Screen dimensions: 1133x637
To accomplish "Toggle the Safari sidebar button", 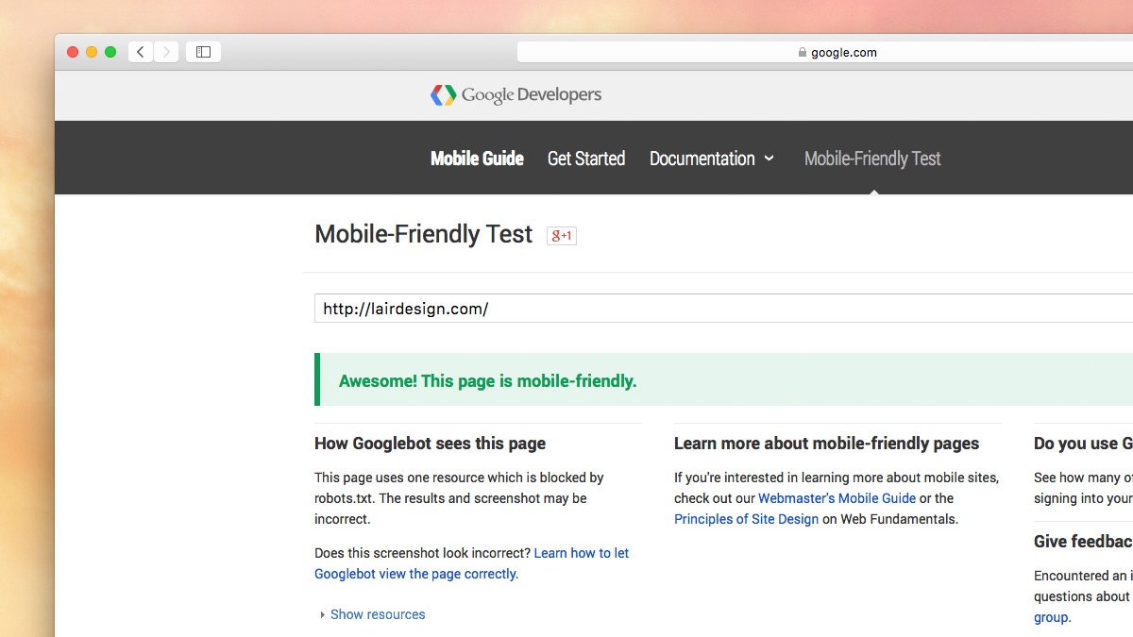I will pos(203,52).
